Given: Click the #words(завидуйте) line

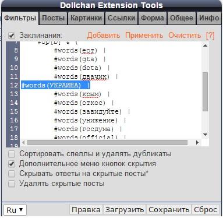Looking at the screenshot, I should (x=92, y=112).
